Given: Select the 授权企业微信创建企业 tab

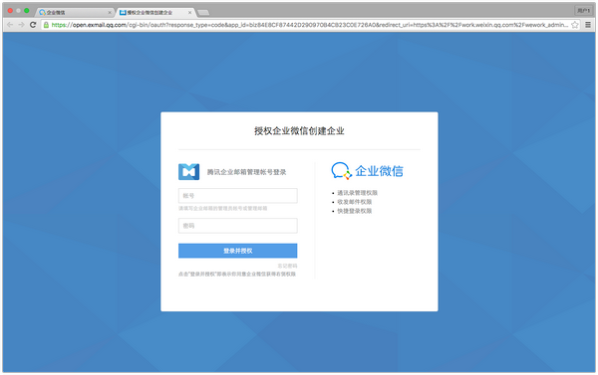Looking at the screenshot, I should (x=154, y=13).
